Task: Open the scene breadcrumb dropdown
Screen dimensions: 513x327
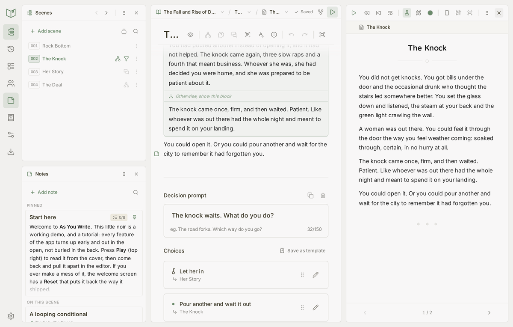Action: coord(286,12)
